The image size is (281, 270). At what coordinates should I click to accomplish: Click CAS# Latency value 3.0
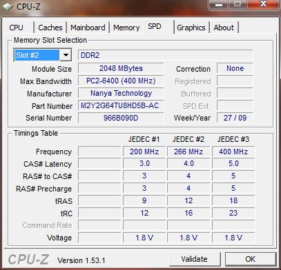[x=144, y=164]
